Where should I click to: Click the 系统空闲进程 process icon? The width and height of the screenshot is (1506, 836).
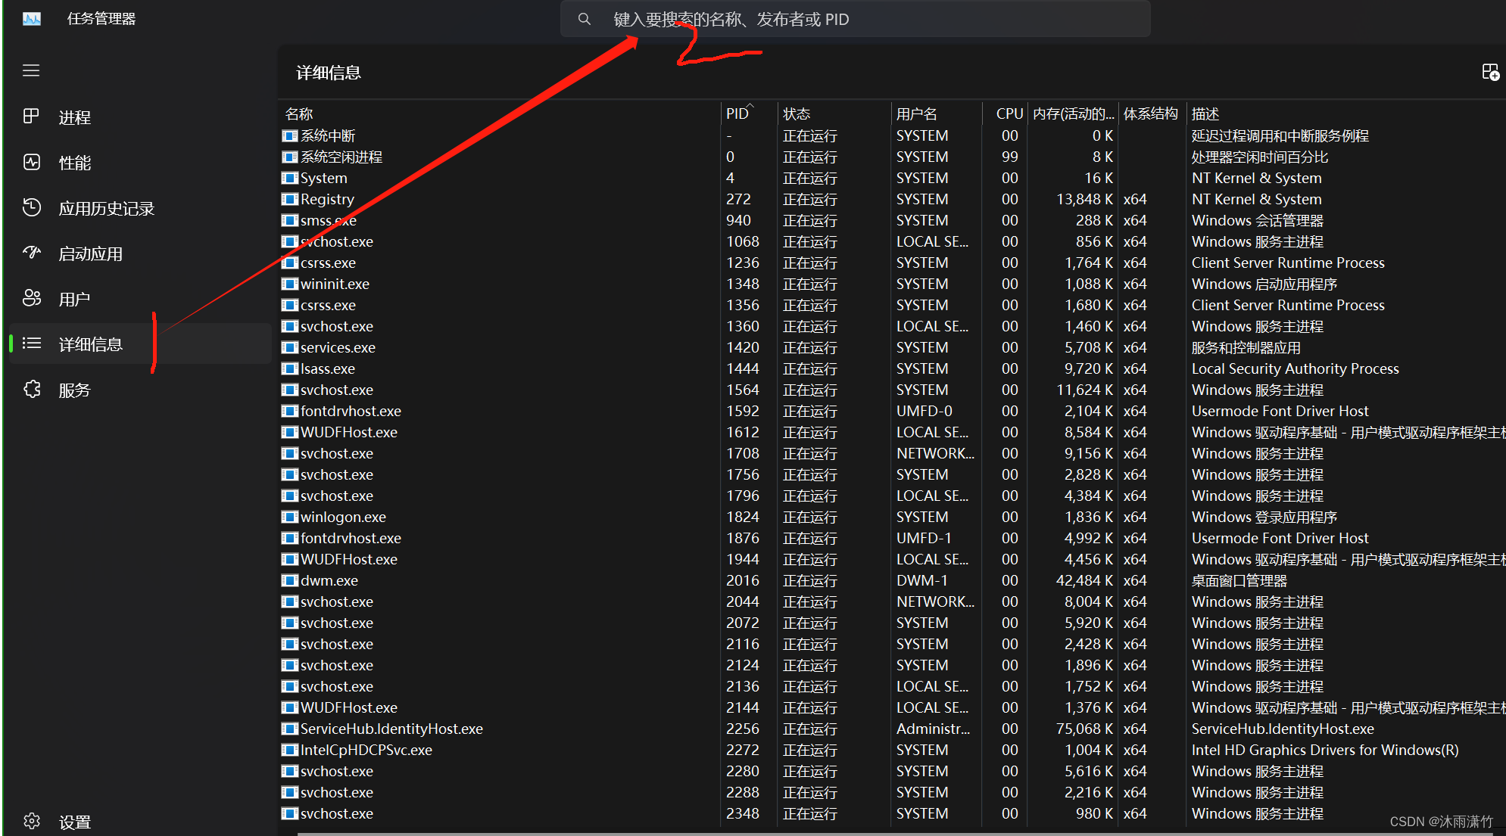point(290,157)
